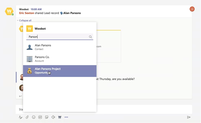Click the Woobot W icon in compose toolbar

[60, 117]
